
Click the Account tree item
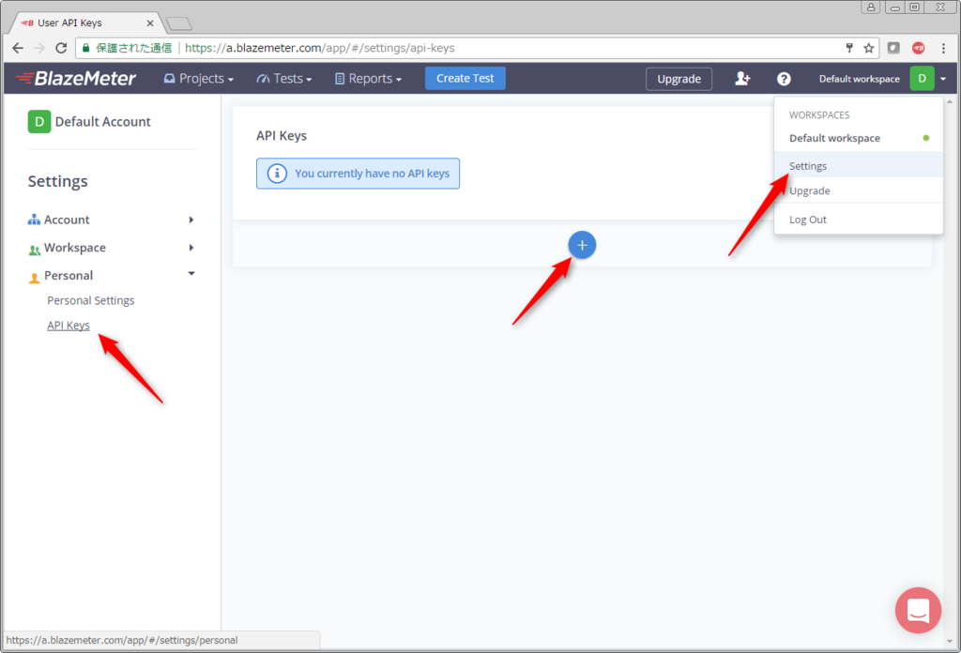click(x=67, y=220)
